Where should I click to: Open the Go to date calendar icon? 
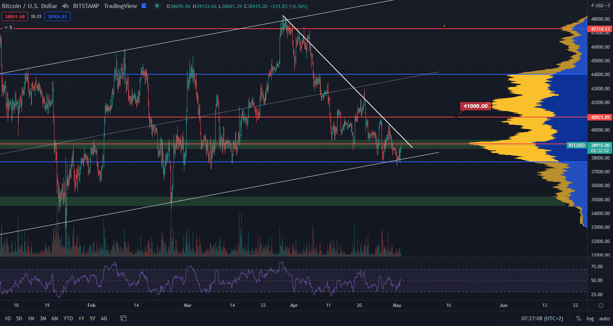pyautogui.click(x=123, y=318)
